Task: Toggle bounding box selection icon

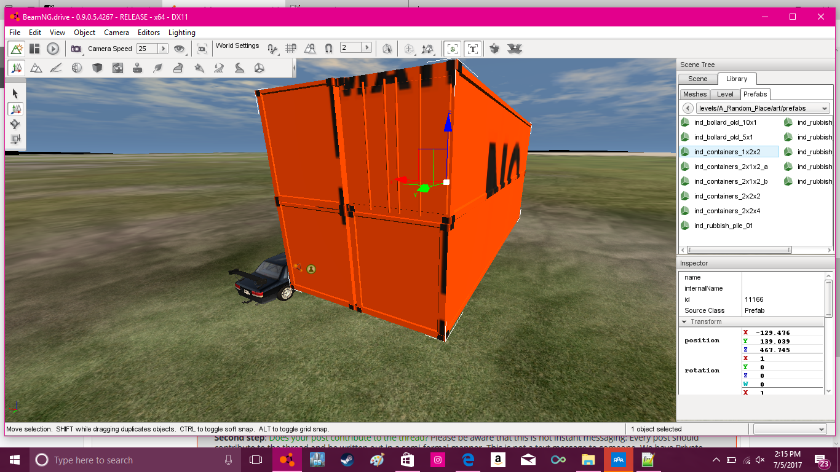Action: (387, 49)
